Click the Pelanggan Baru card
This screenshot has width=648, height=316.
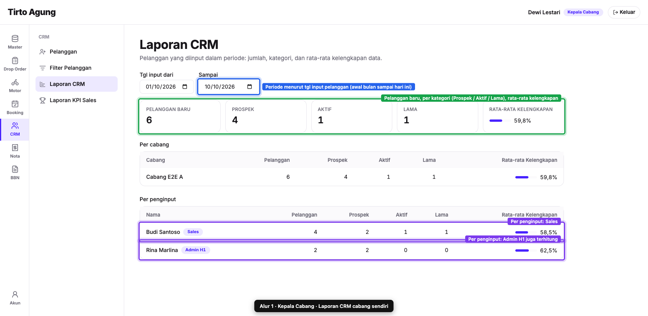180,116
